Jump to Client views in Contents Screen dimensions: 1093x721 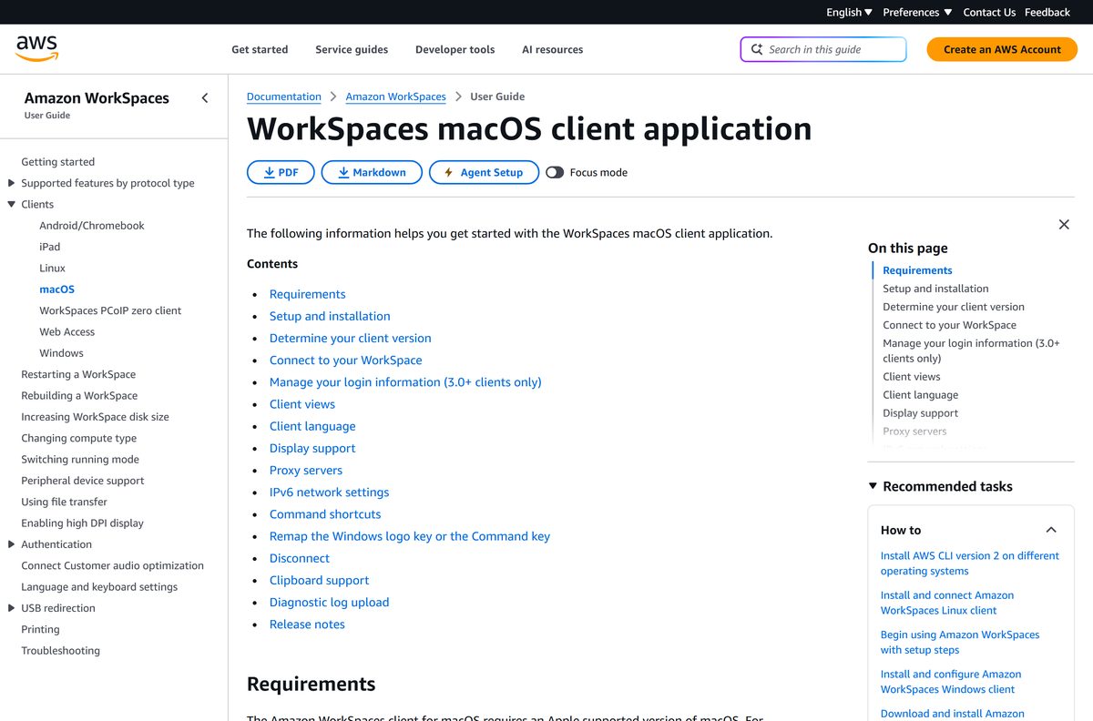point(302,404)
